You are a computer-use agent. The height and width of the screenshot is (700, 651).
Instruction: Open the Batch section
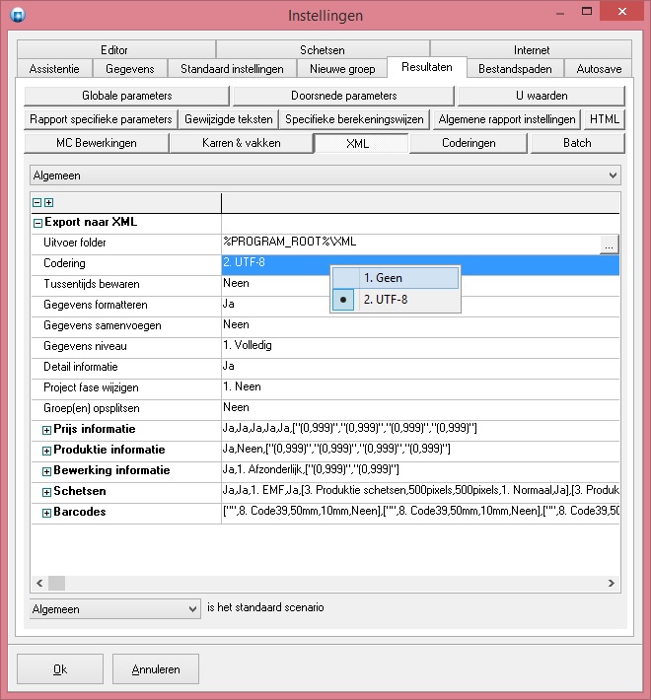pyautogui.click(x=577, y=143)
